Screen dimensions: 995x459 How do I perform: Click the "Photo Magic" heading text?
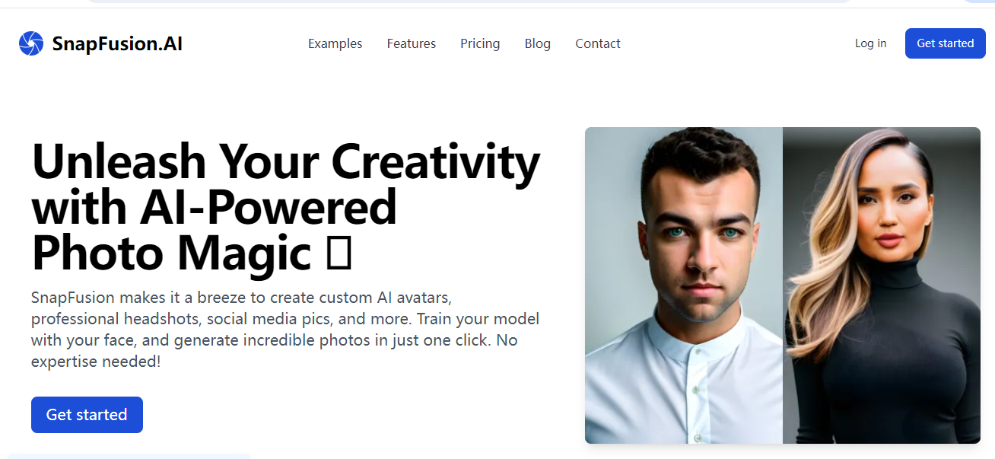click(171, 253)
